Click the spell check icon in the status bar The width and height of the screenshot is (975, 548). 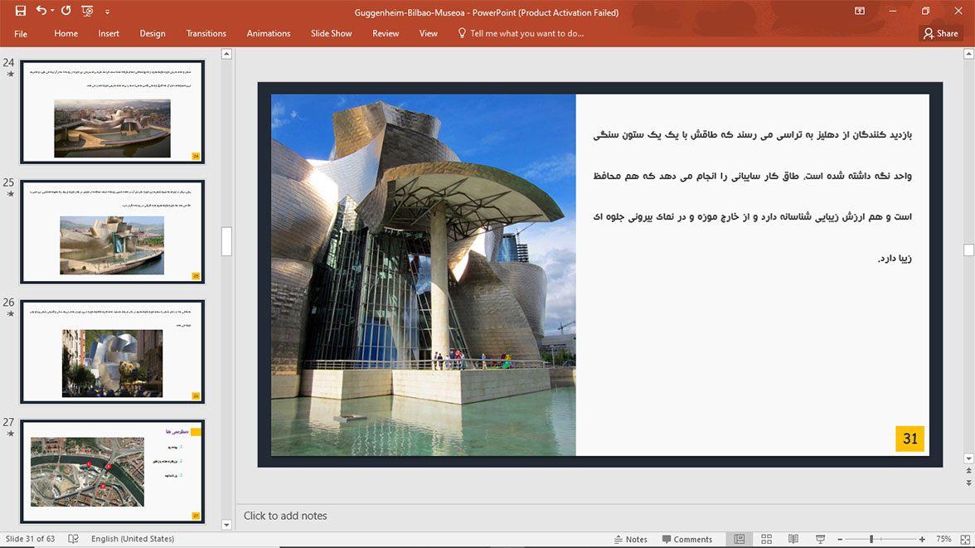tap(73, 539)
